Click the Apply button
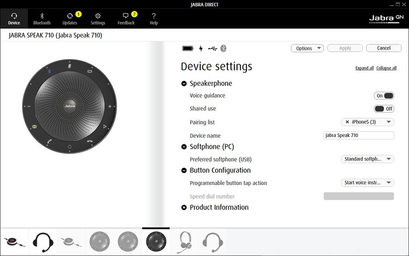Screen dimensions: 409x256 point(345,48)
